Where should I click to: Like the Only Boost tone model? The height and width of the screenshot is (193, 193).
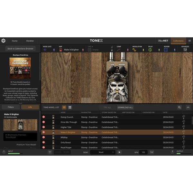pyautogui.click(x=184, y=142)
